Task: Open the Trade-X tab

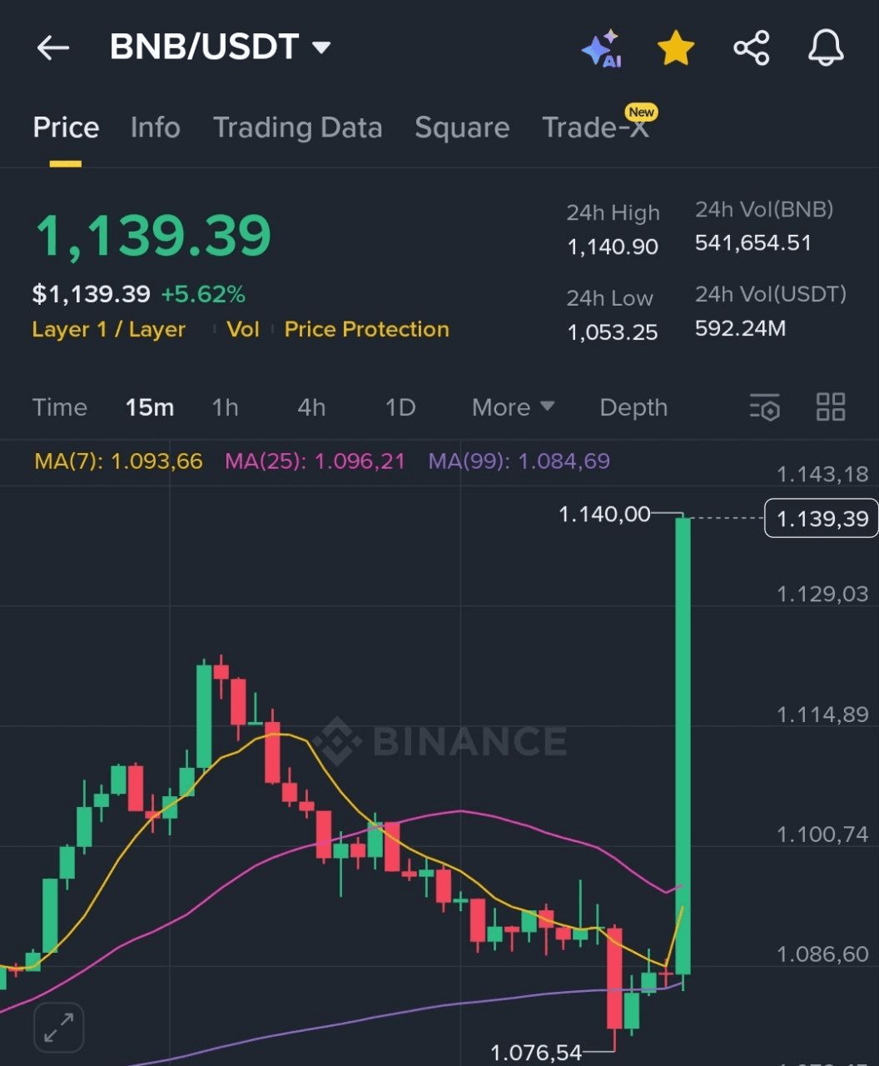Action: tap(594, 127)
